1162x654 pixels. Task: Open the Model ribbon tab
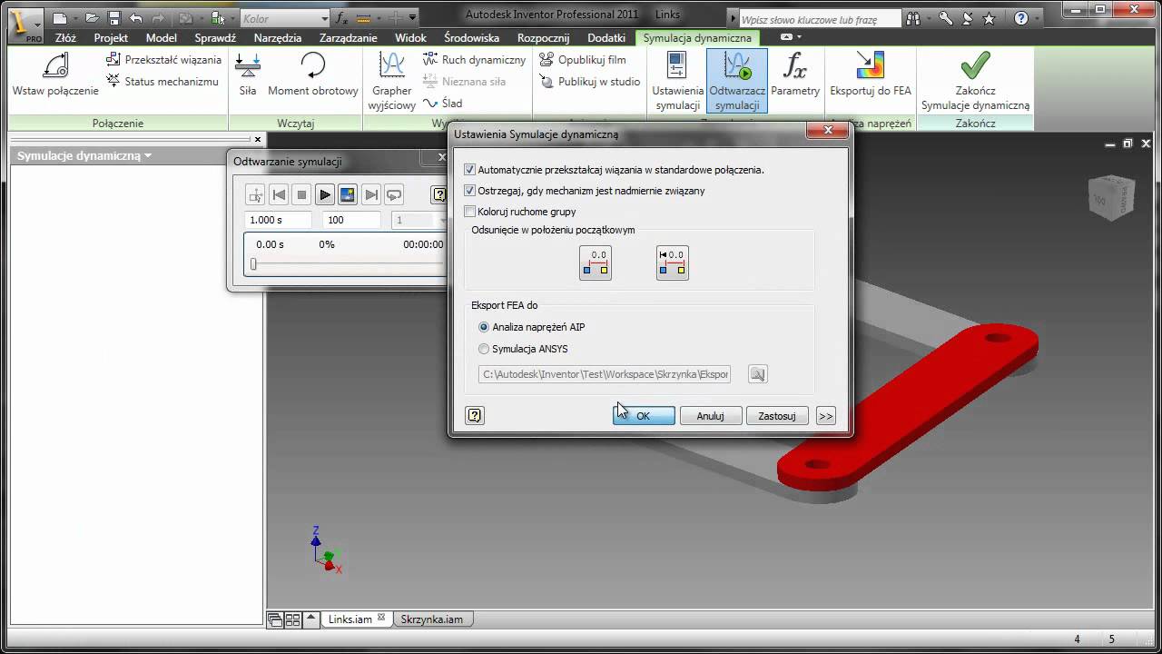point(162,38)
